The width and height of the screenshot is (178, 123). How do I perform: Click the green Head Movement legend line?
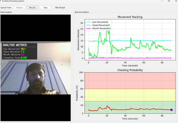coord(89,25)
